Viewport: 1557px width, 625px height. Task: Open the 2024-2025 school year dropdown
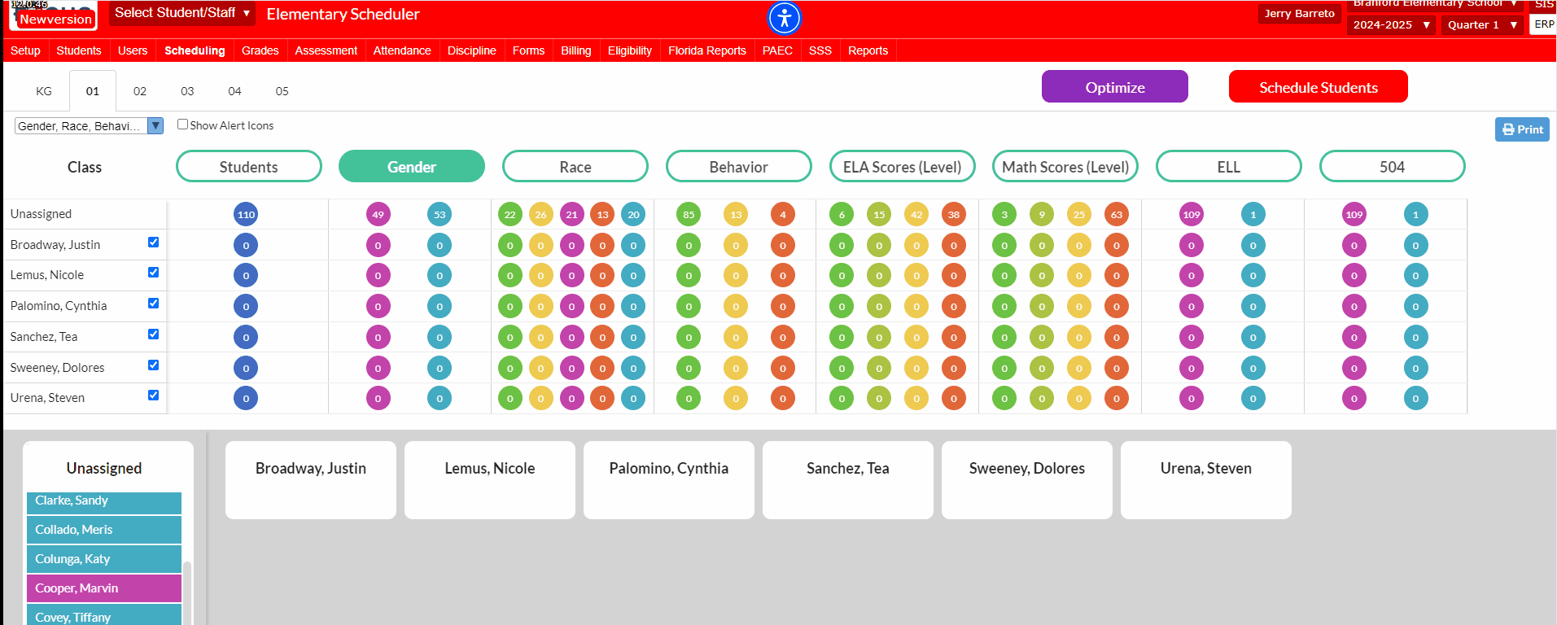[x=1391, y=25]
